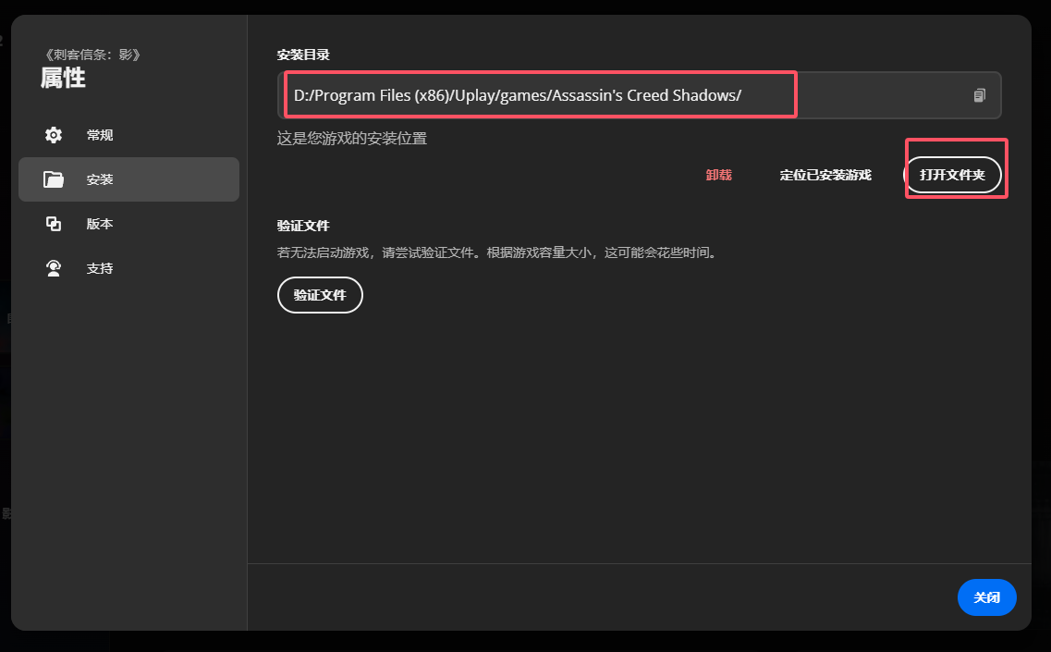This screenshot has height=652, width=1051.
Task: Select the 安装 tab
Action: 128,179
